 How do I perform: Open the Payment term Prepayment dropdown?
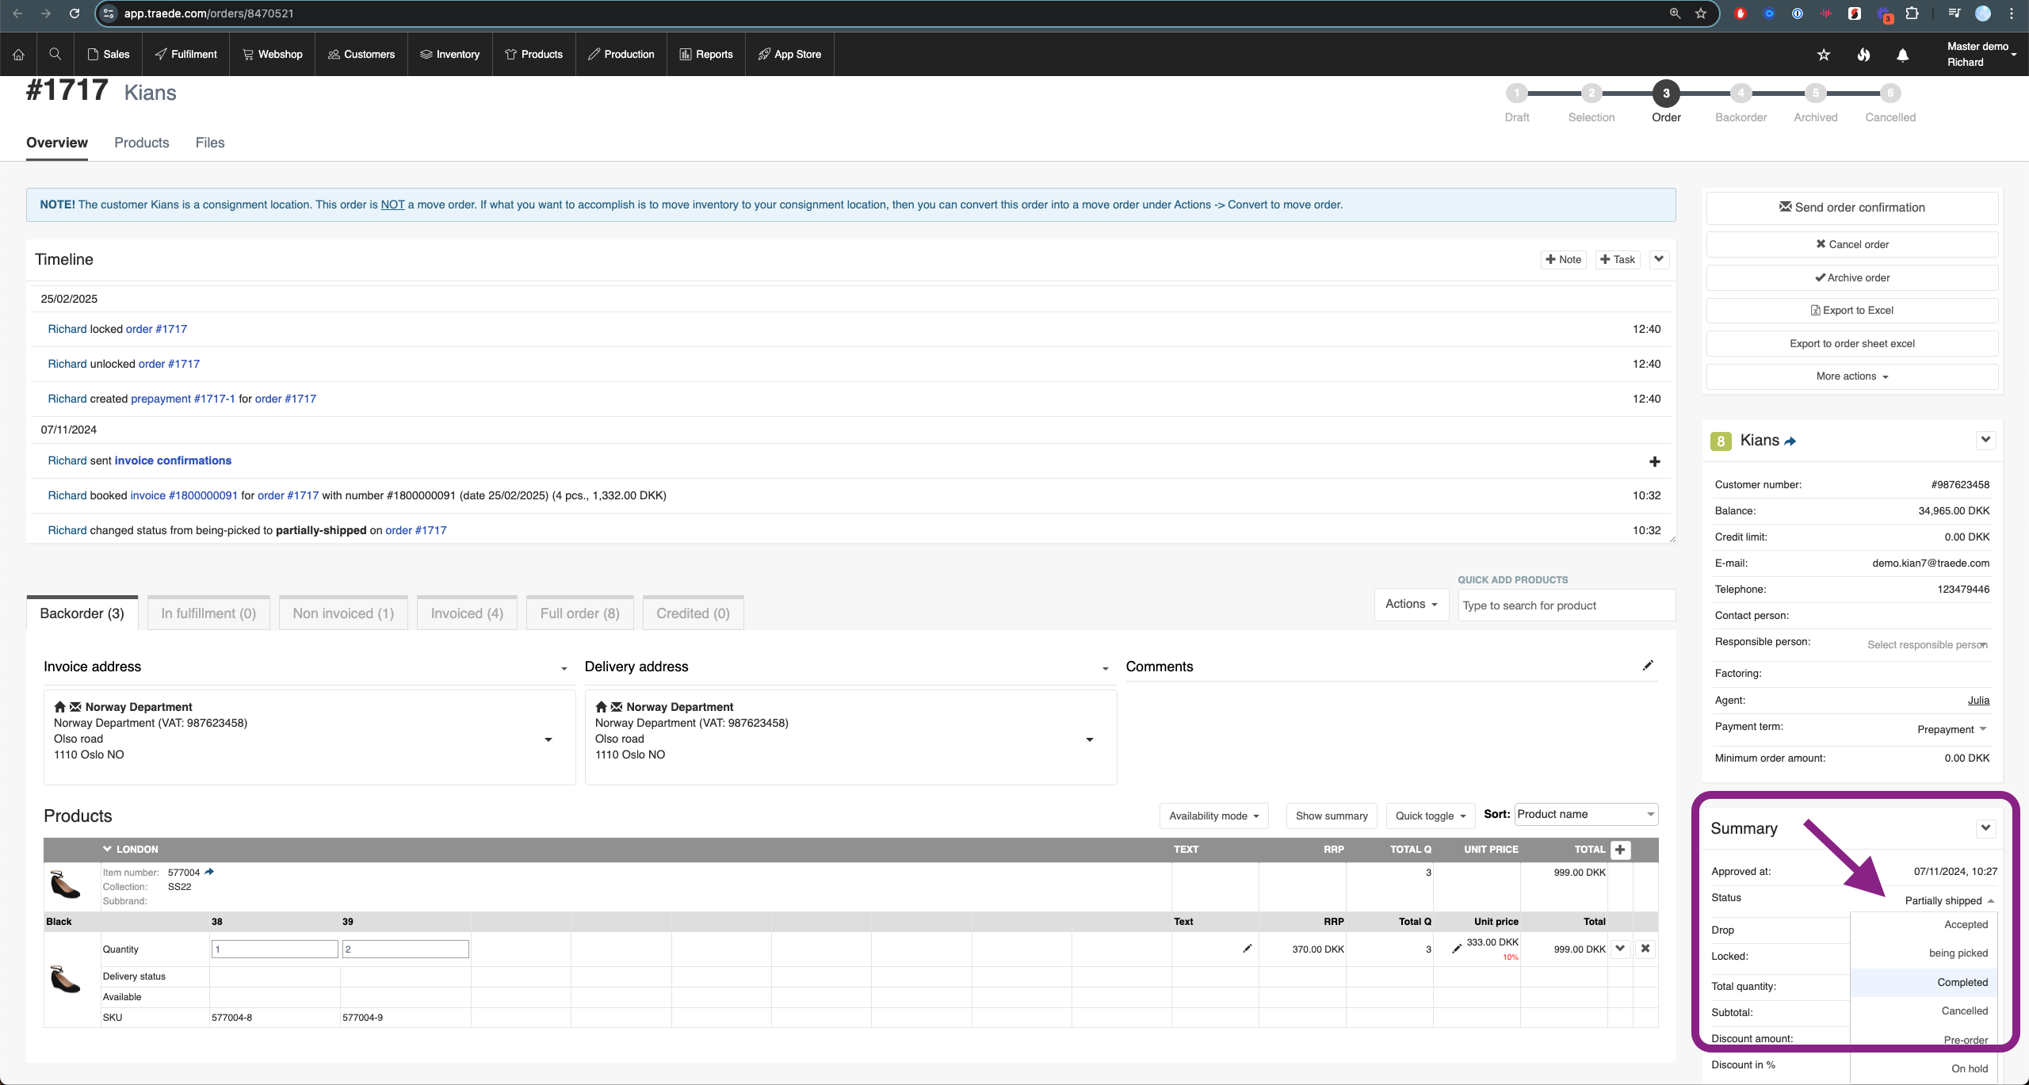coord(1951,729)
